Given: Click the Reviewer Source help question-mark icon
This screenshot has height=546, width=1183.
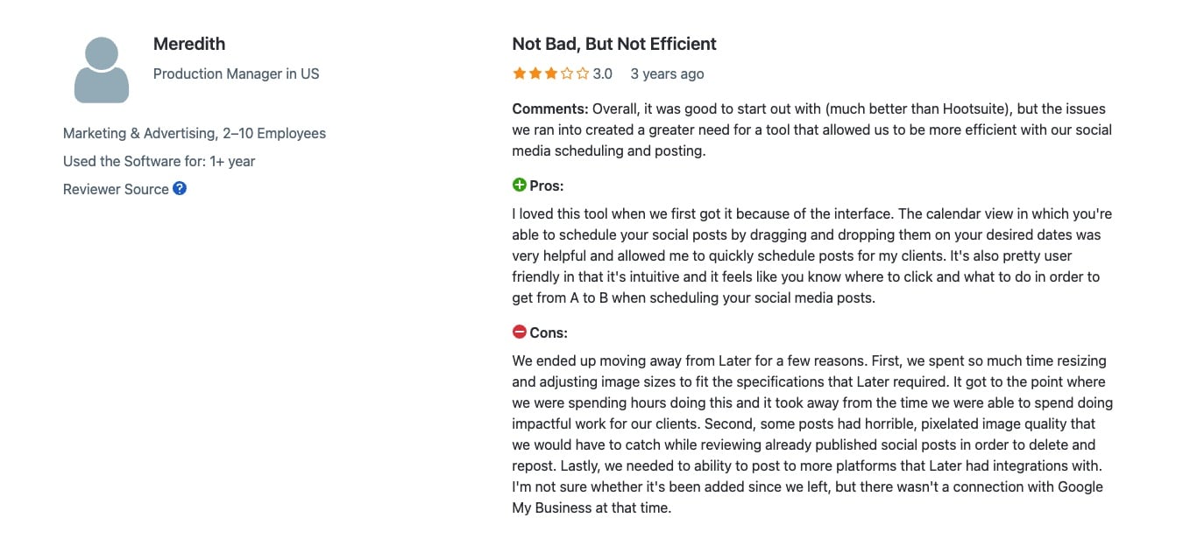Looking at the screenshot, I should click(180, 188).
